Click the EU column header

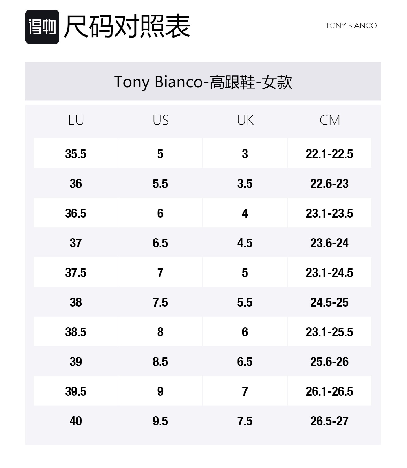click(76, 120)
